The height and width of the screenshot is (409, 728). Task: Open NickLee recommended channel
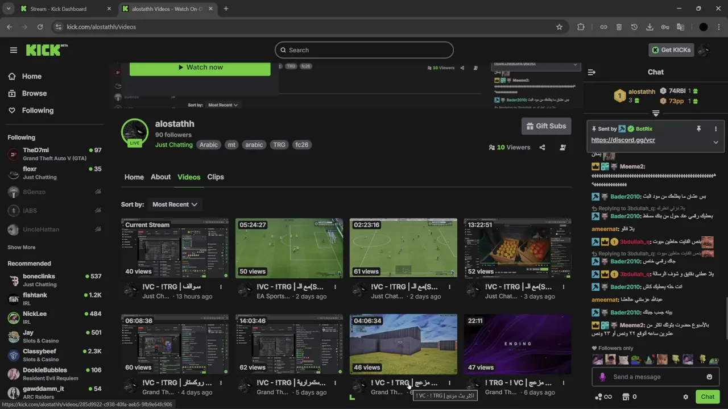pos(55,318)
